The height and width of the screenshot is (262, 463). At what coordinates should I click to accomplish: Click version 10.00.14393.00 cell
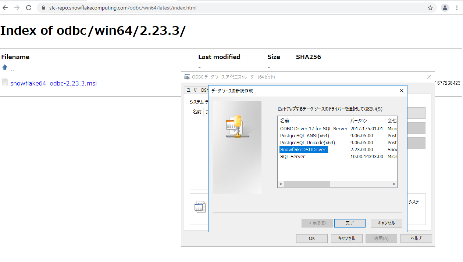point(367,157)
